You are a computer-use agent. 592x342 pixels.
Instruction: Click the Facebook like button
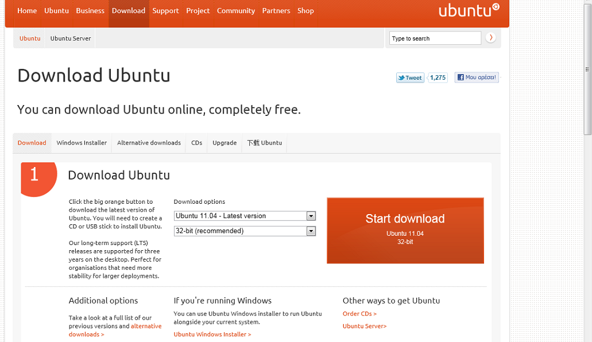click(477, 77)
